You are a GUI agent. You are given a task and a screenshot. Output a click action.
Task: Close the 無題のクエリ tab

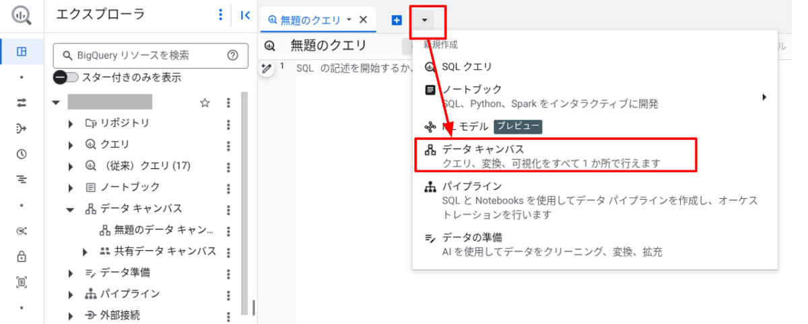[x=364, y=20]
